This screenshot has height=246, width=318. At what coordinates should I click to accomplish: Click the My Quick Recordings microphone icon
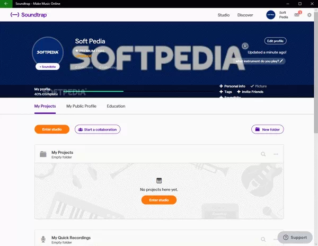tap(43, 239)
